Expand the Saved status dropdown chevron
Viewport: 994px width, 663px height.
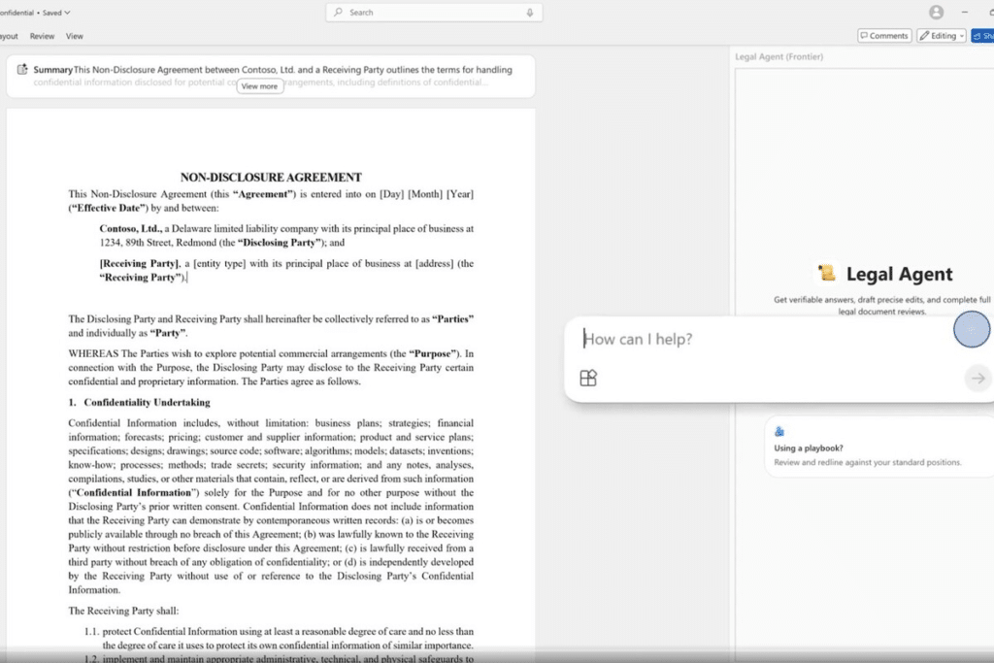(67, 13)
